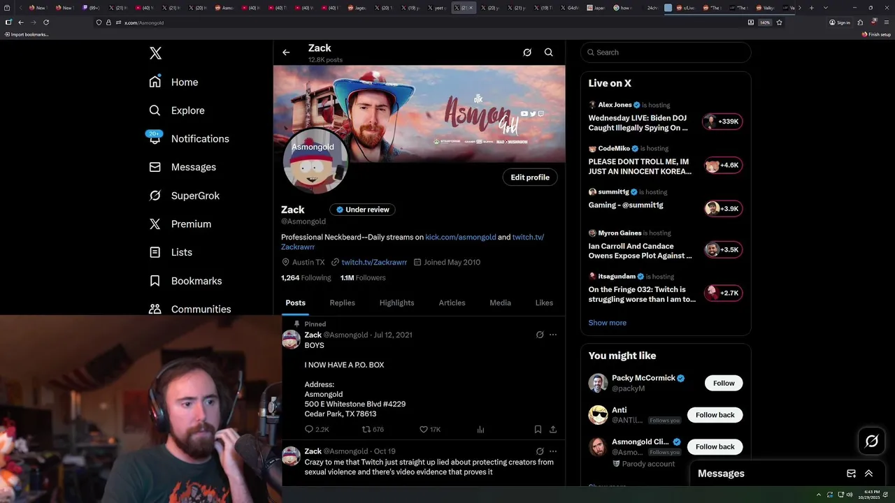Like the pinned post with 17K likes
This screenshot has width=895, height=503.
tap(429, 430)
